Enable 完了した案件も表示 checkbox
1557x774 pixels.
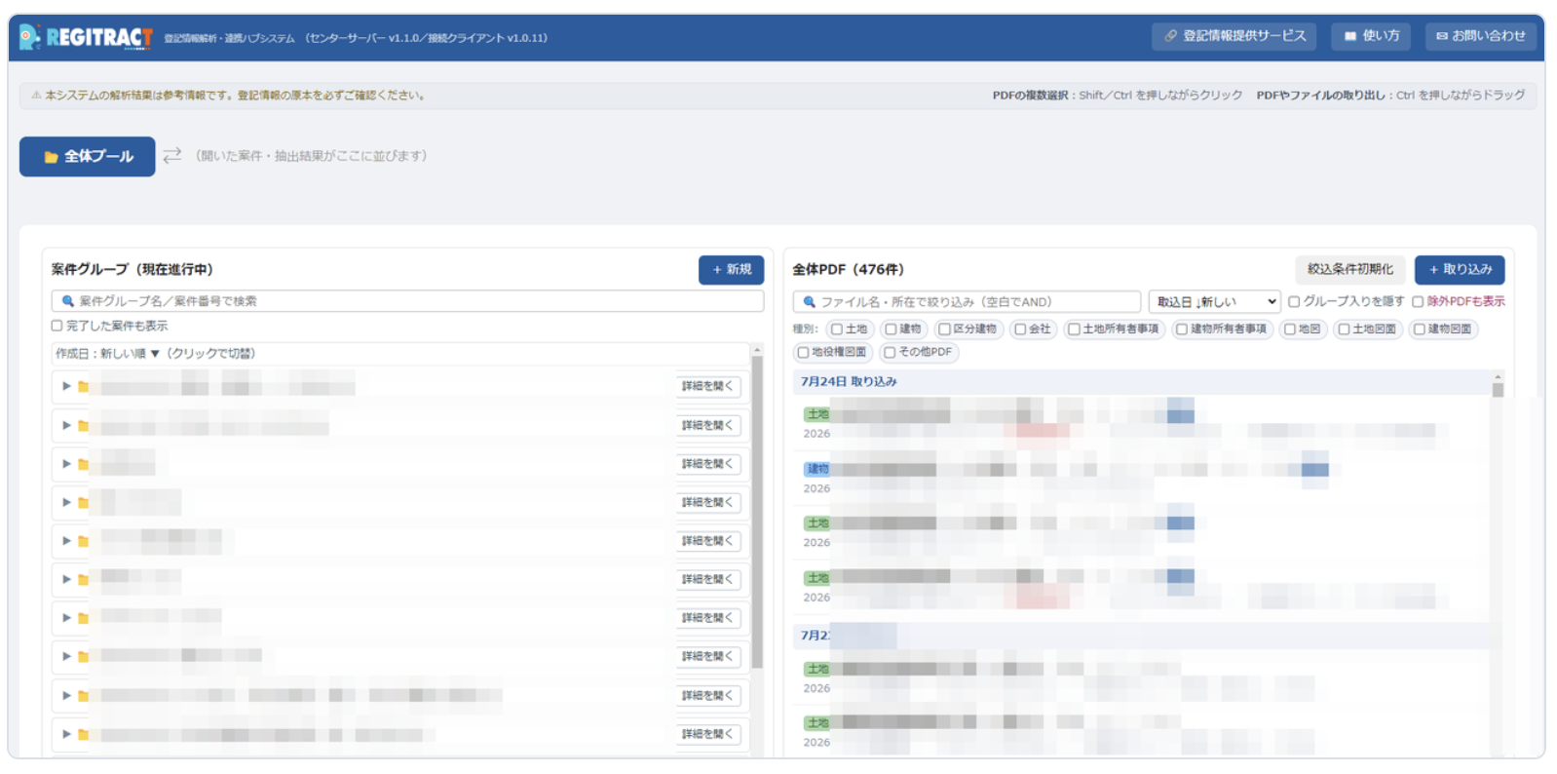tap(57, 326)
